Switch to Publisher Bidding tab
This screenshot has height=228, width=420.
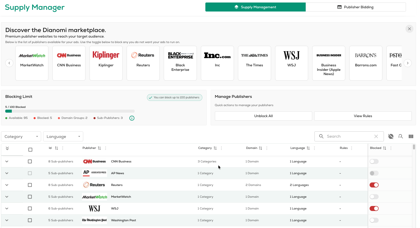356,7
